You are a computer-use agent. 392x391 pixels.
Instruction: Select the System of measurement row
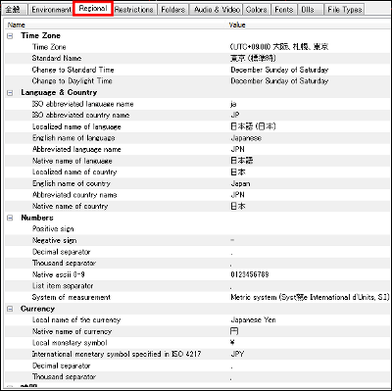pyautogui.click(x=198, y=298)
